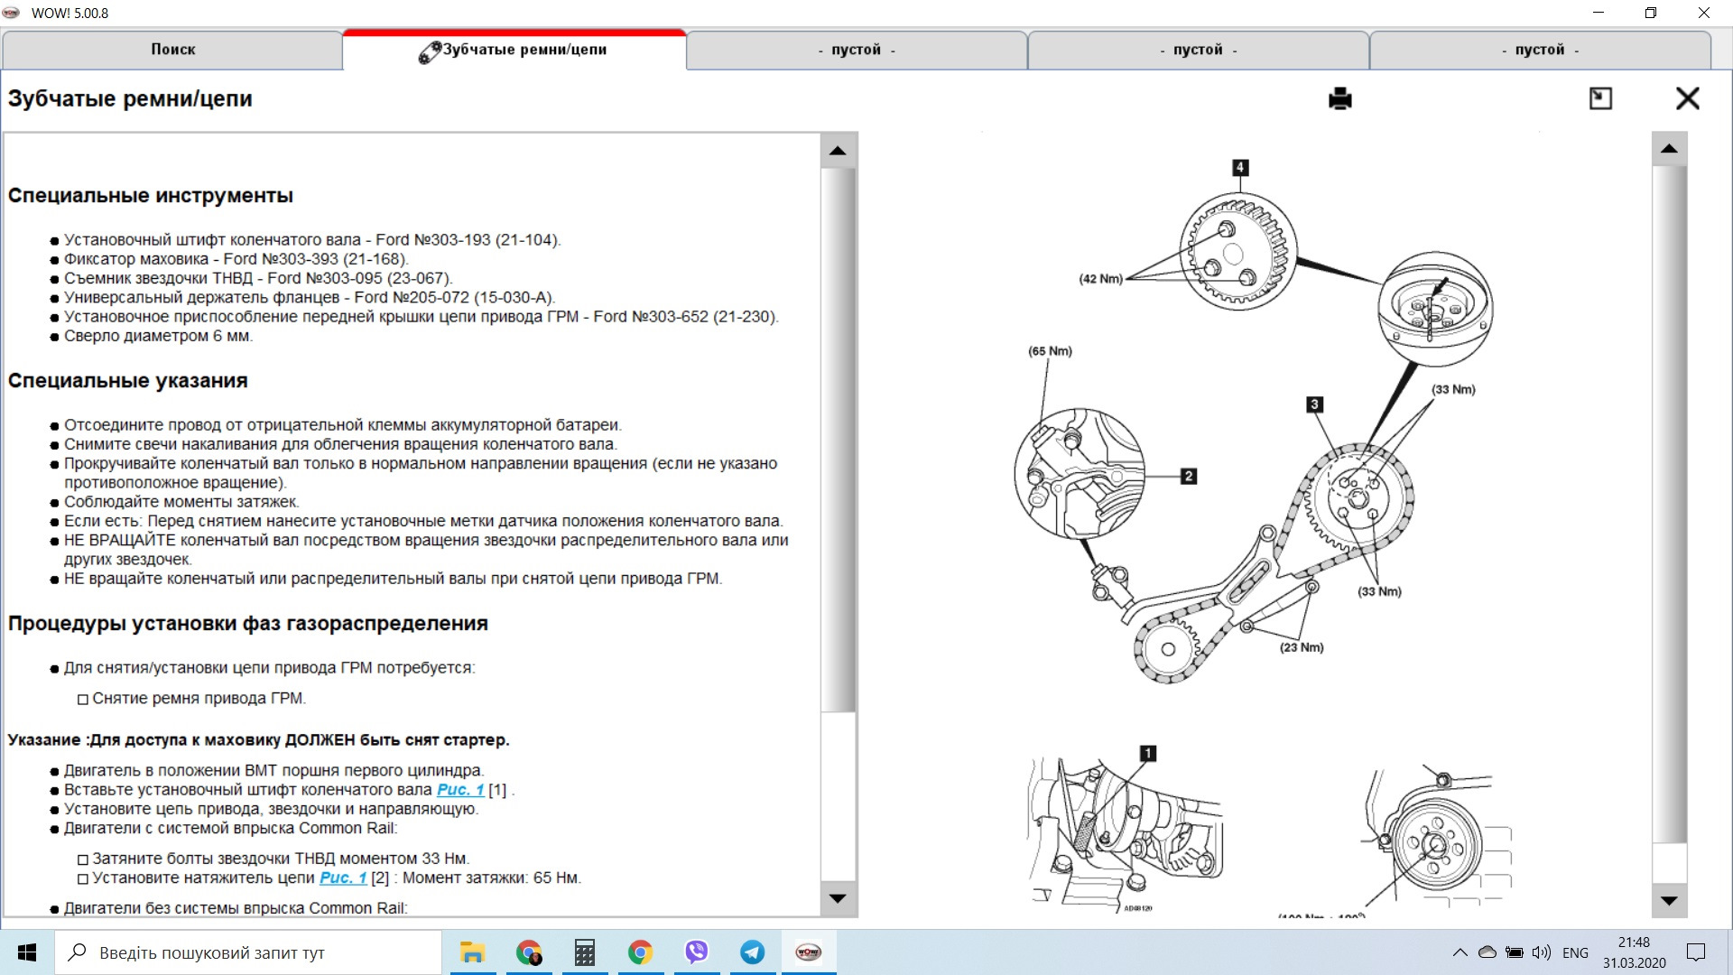This screenshot has height=975, width=1733.
Task: Select the Зубчатые ремни/цепи tab
Action: click(x=514, y=50)
